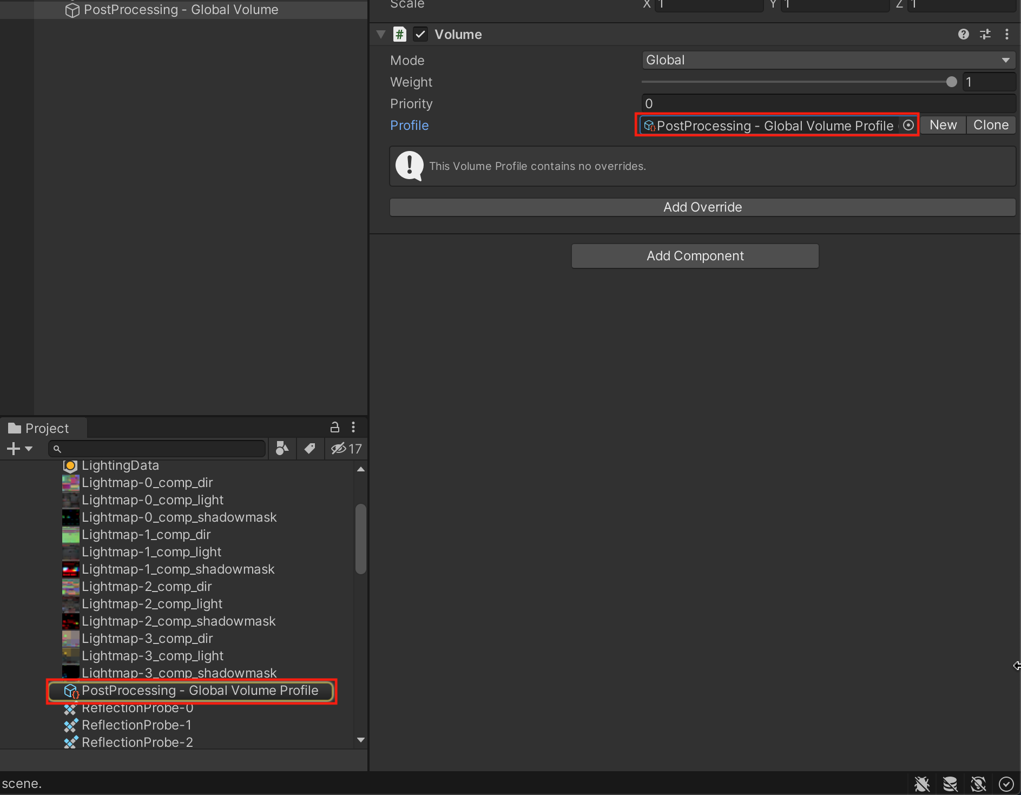Open the Volume component help reference
This screenshot has height=795, width=1021.
[x=963, y=35]
